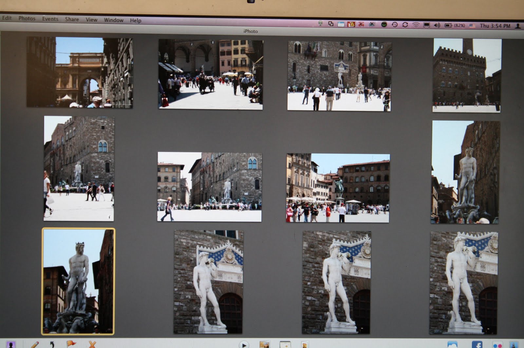Open the Share menu
This screenshot has height=348, width=524.
pos(72,19)
